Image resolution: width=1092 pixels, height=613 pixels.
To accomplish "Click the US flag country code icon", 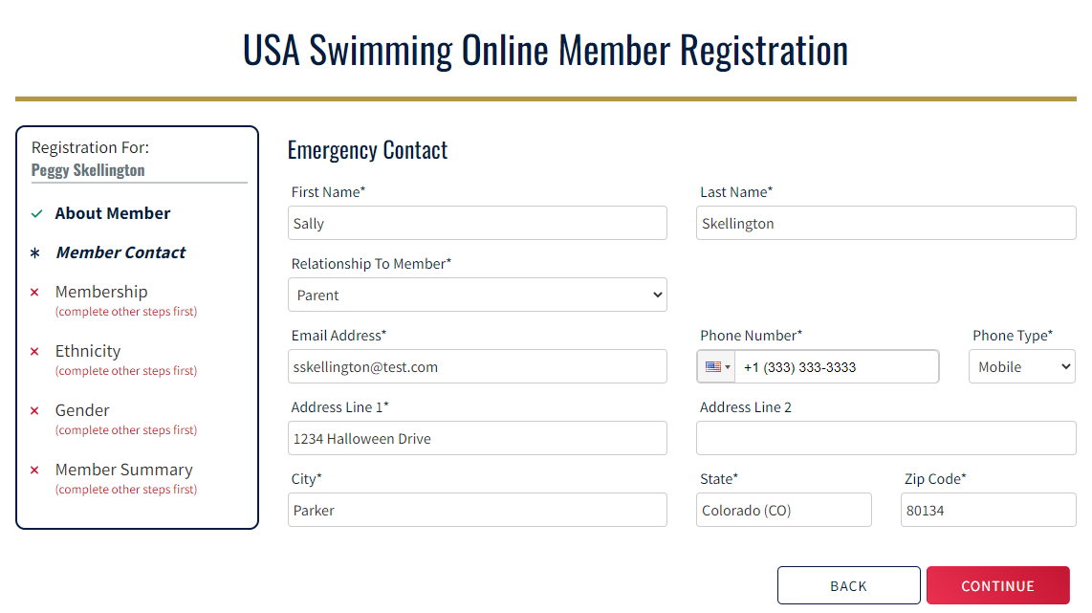I will pos(713,367).
